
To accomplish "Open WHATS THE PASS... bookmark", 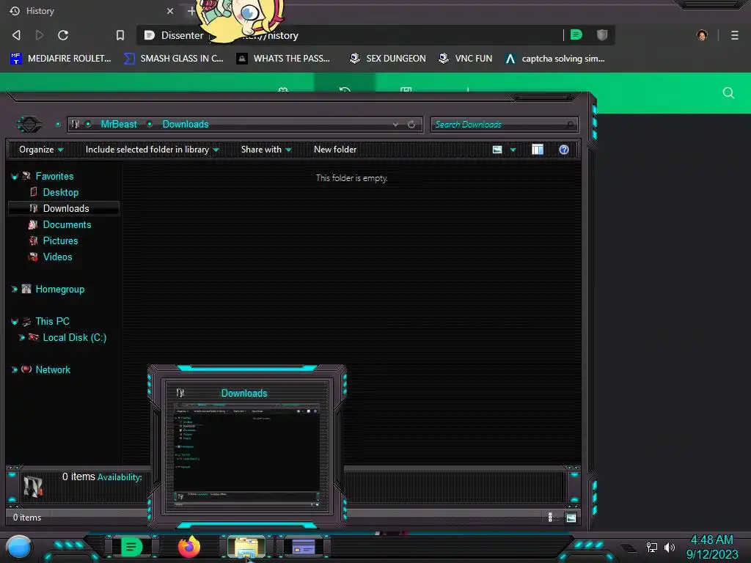I will [x=284, y=59].
